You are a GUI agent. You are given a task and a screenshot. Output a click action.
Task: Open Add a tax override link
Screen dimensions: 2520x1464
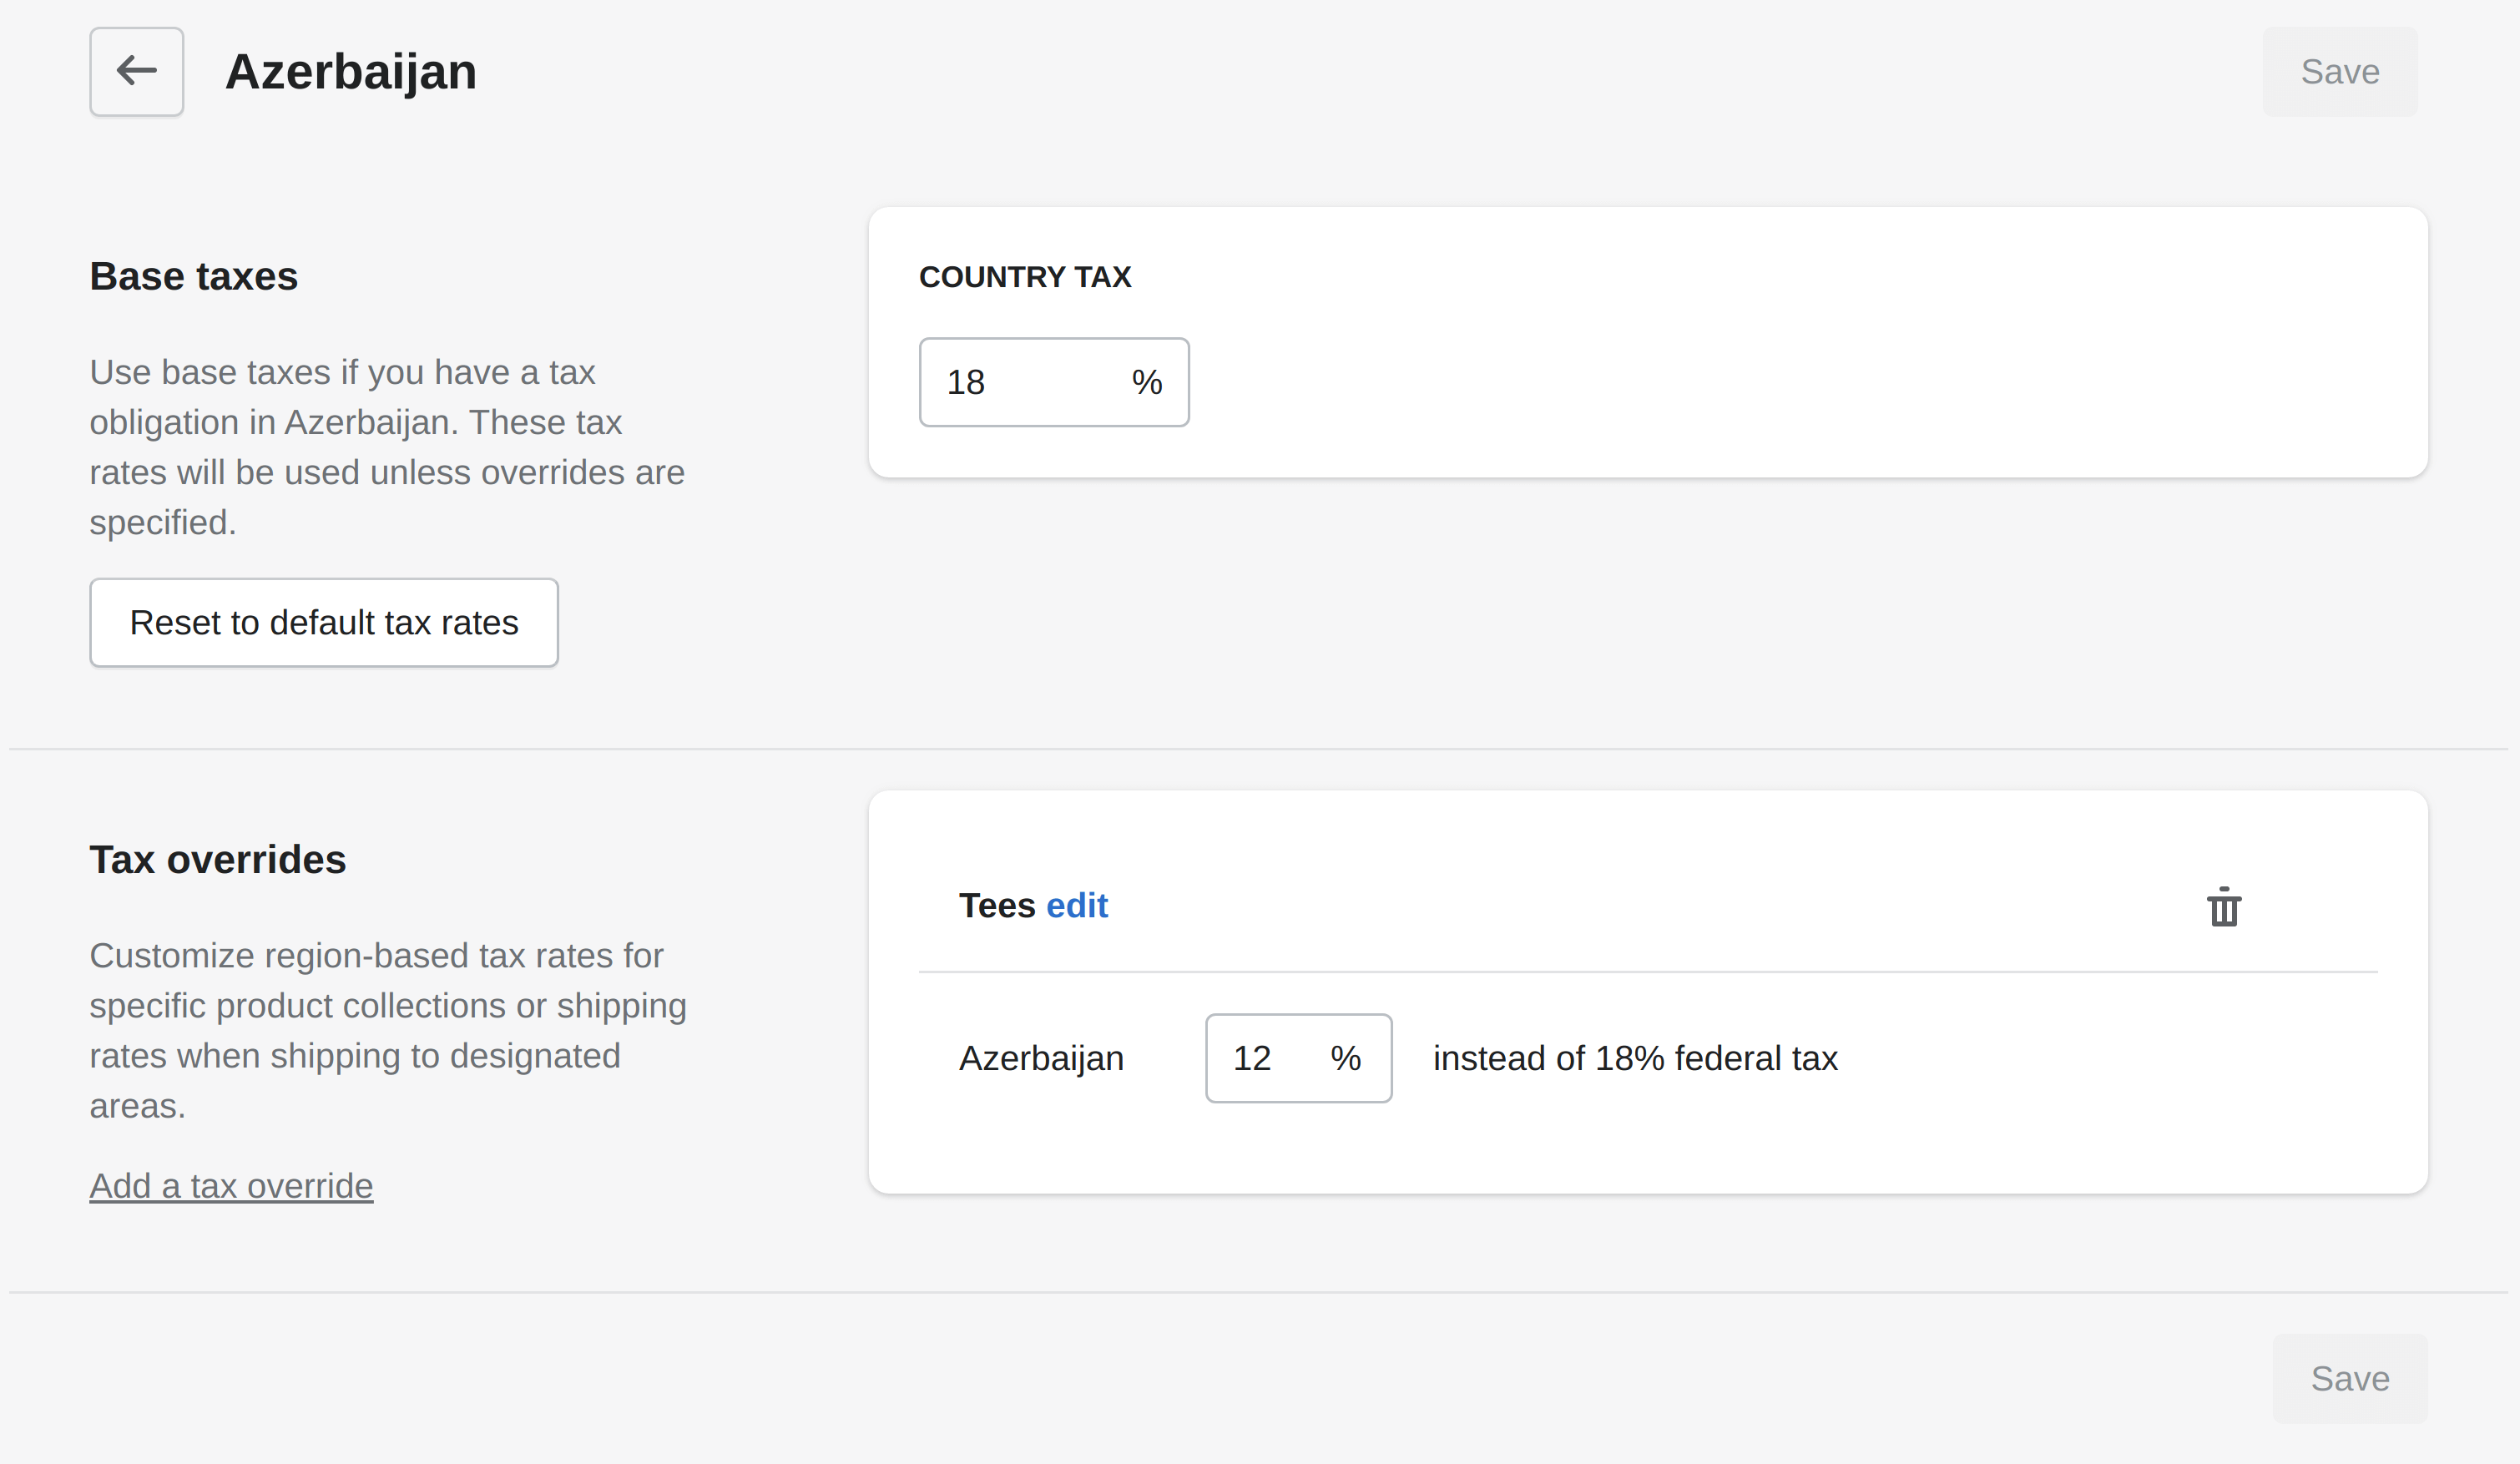coord(231,1185)
